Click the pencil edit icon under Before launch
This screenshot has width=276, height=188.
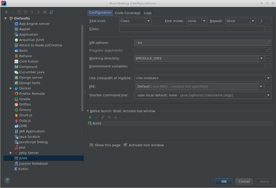pos(103,117)
